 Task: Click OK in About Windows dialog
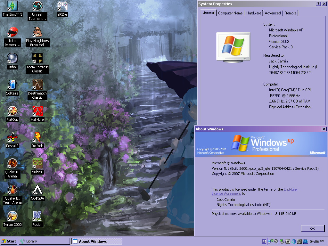point(312,228)
